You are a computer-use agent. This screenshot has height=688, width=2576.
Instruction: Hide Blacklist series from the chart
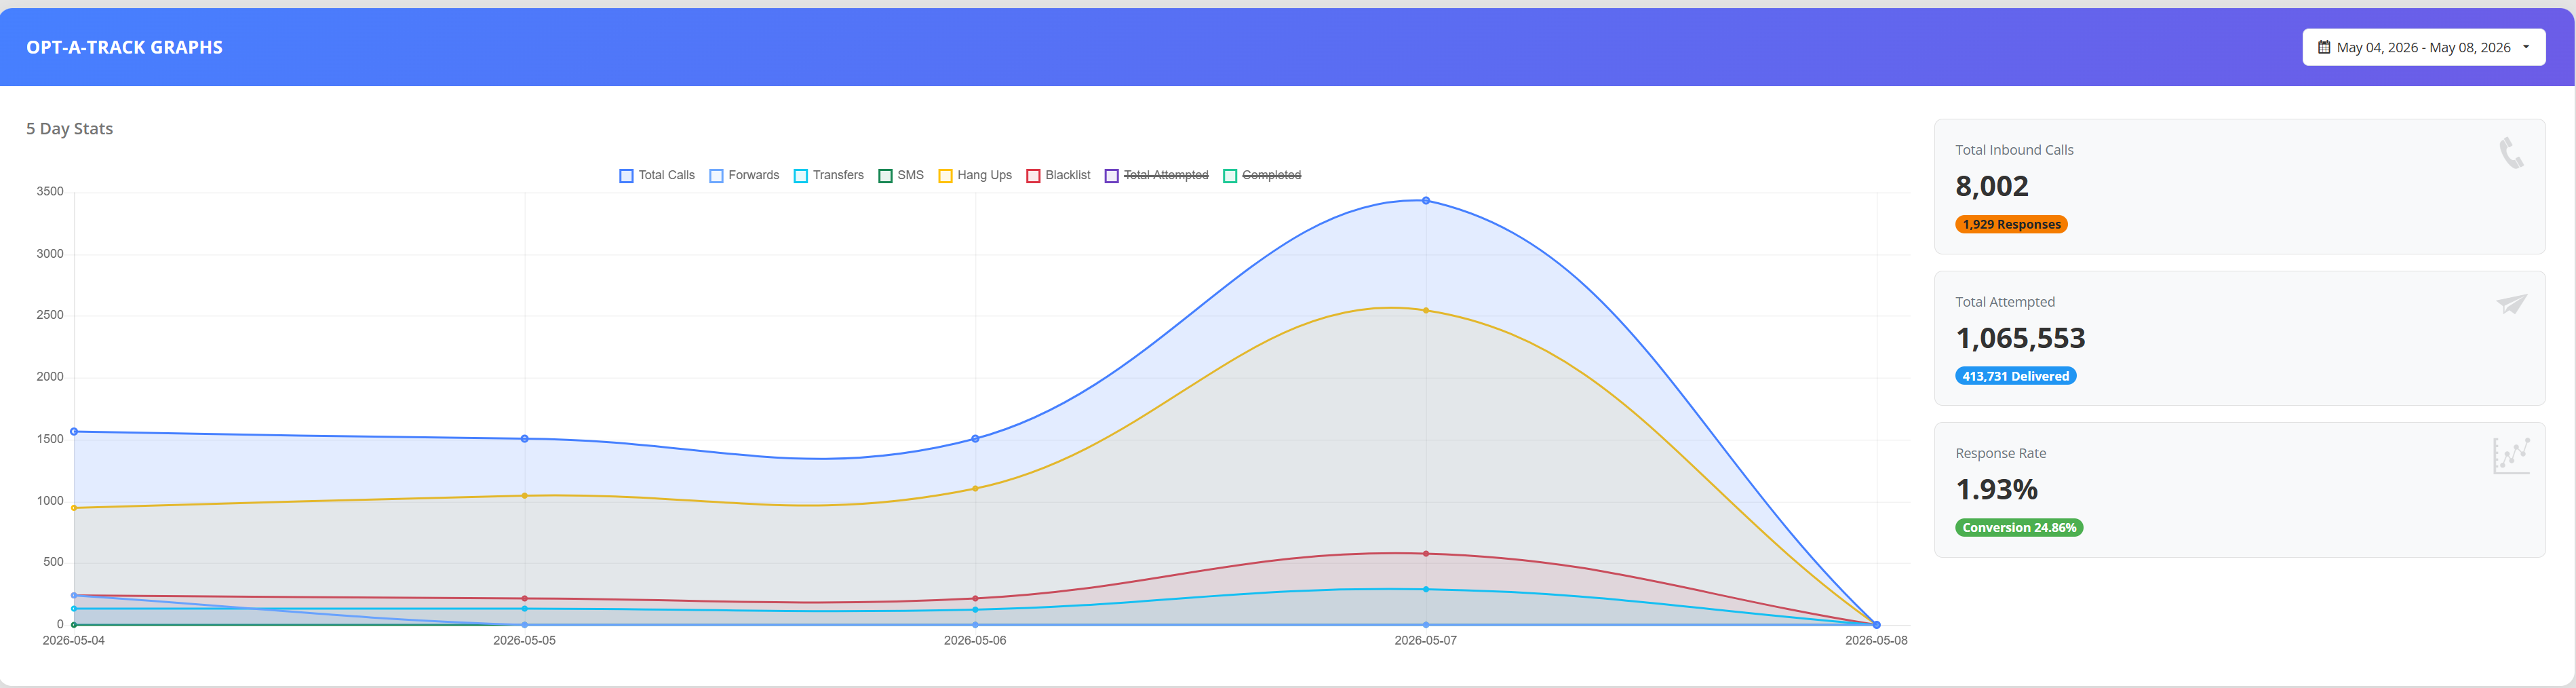click(1059, 175)
